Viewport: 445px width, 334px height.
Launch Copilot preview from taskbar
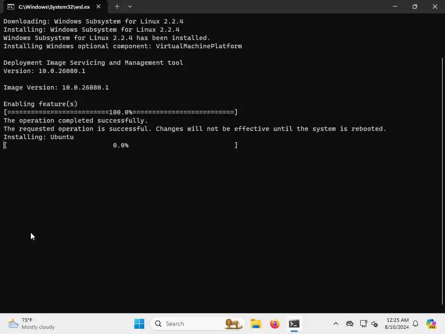click(431, 324)
